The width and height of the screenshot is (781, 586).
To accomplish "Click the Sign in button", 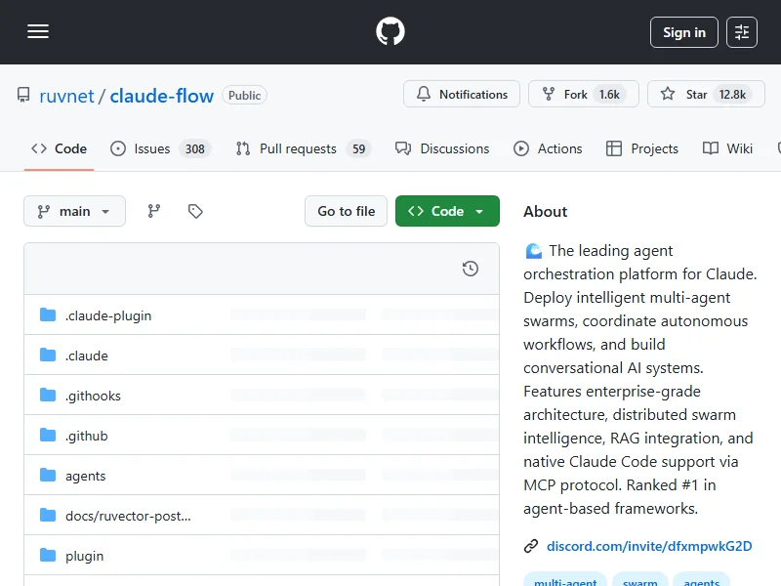I will [683, 32].
